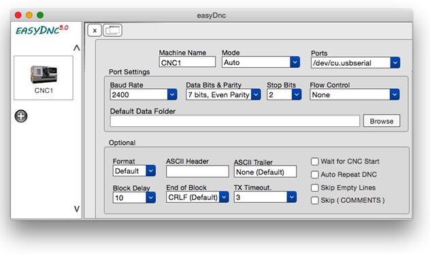Viewport: 430px width, 255px height.
Task: Expand the Block Delay dropdown
Action: (x=134, y=197)
